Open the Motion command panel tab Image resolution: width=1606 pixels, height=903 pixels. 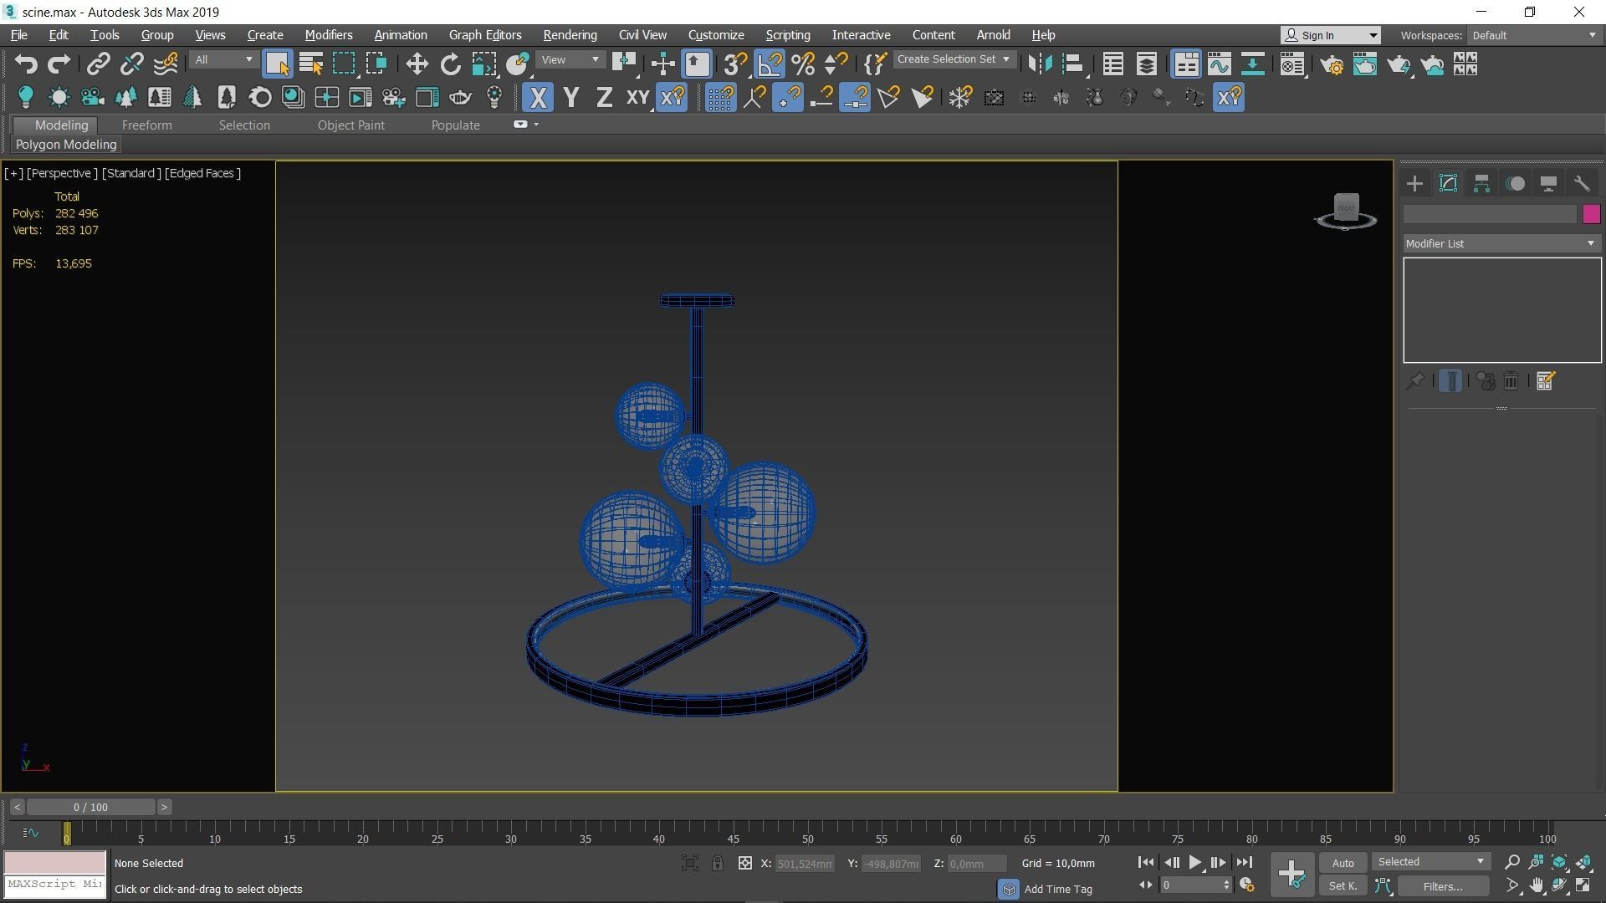1515,184
